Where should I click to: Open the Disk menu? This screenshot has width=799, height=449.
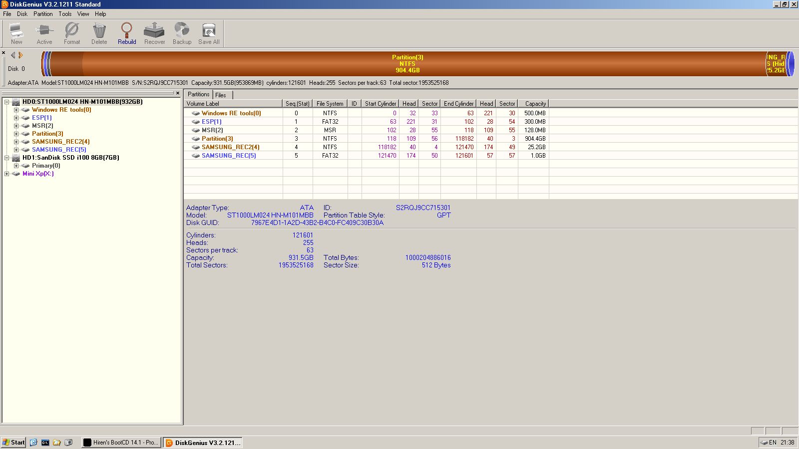22,14
